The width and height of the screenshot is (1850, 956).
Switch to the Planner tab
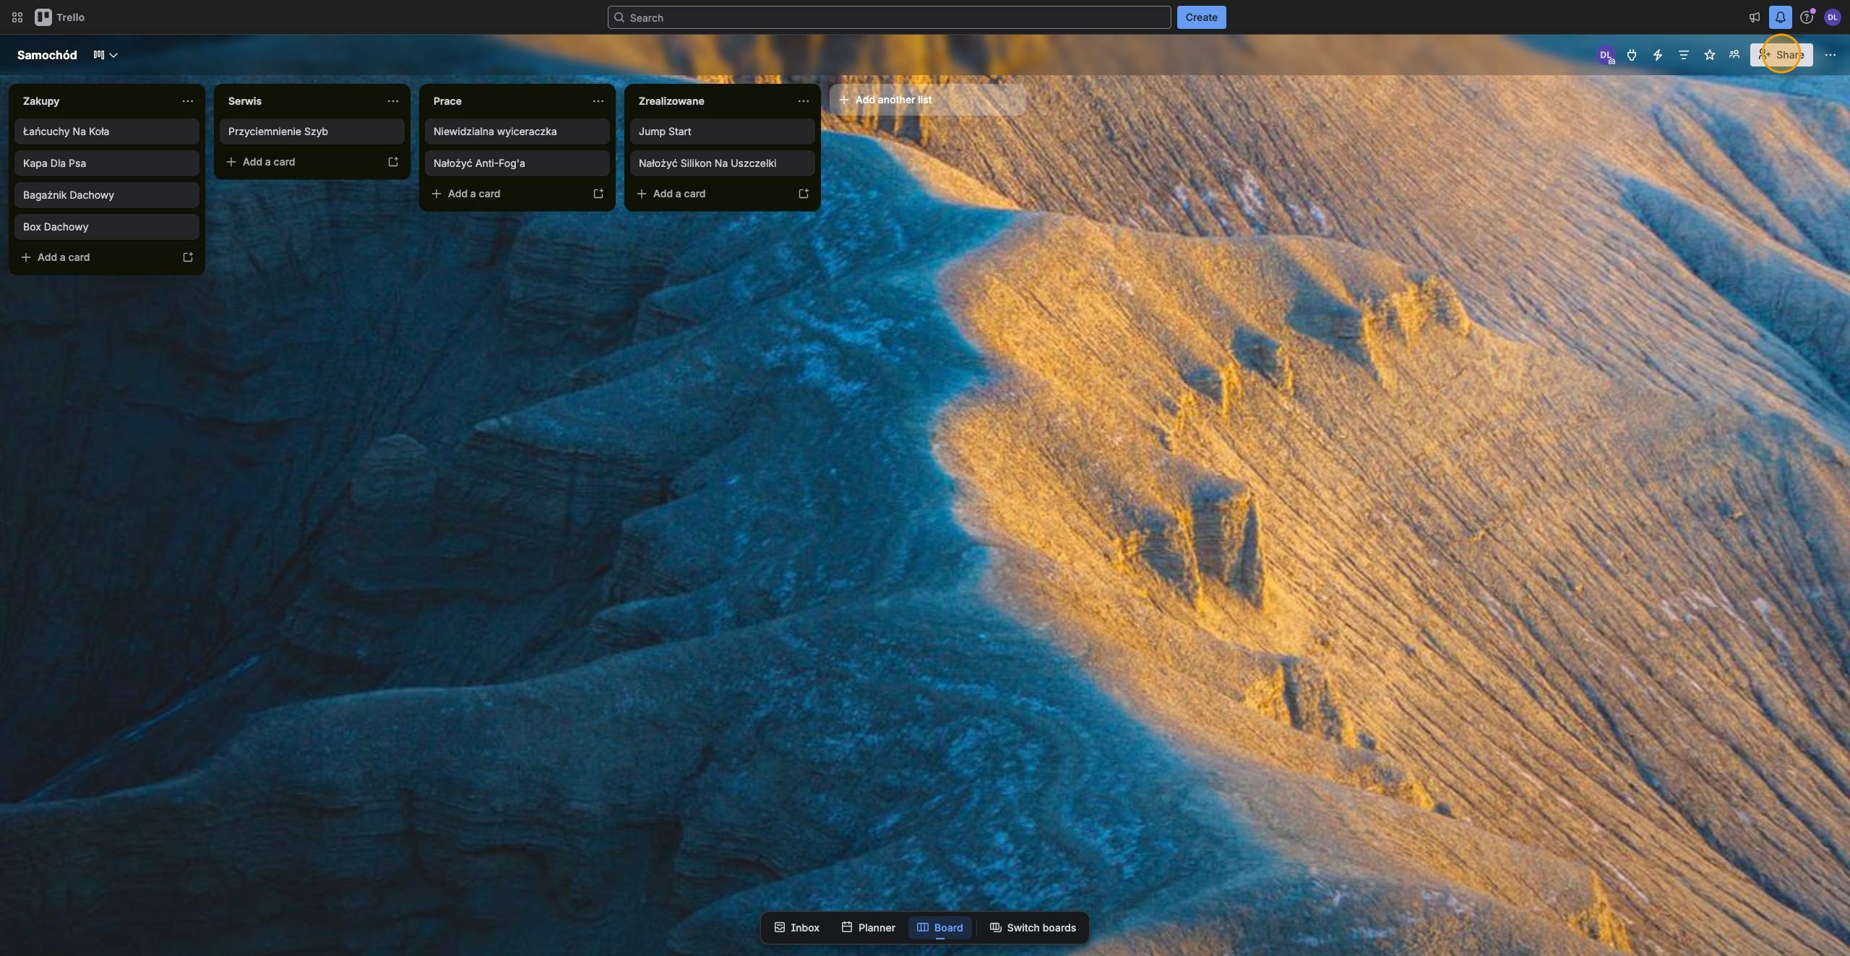[x=869, y=928]
